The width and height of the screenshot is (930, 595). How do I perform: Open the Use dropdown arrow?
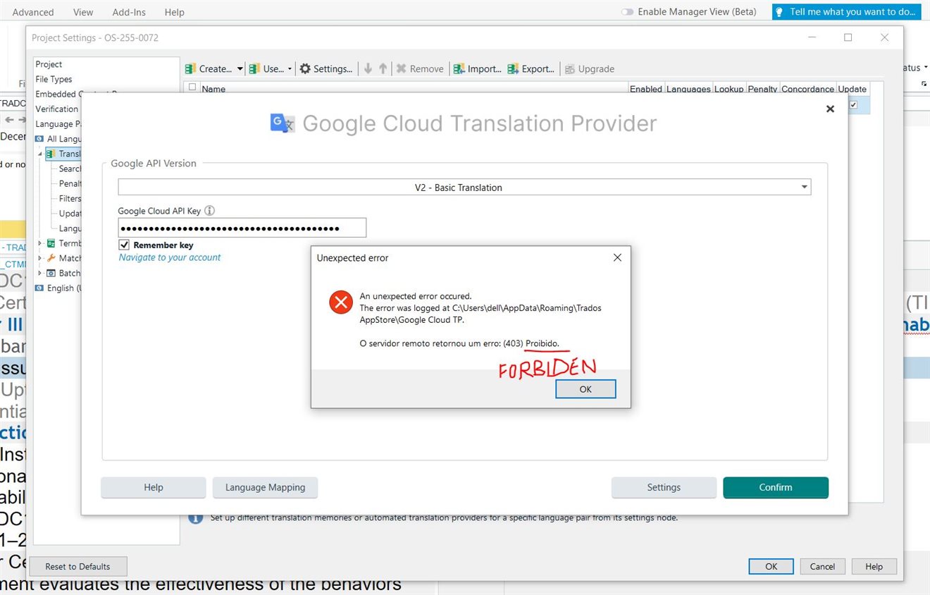[x=290, y=69]
